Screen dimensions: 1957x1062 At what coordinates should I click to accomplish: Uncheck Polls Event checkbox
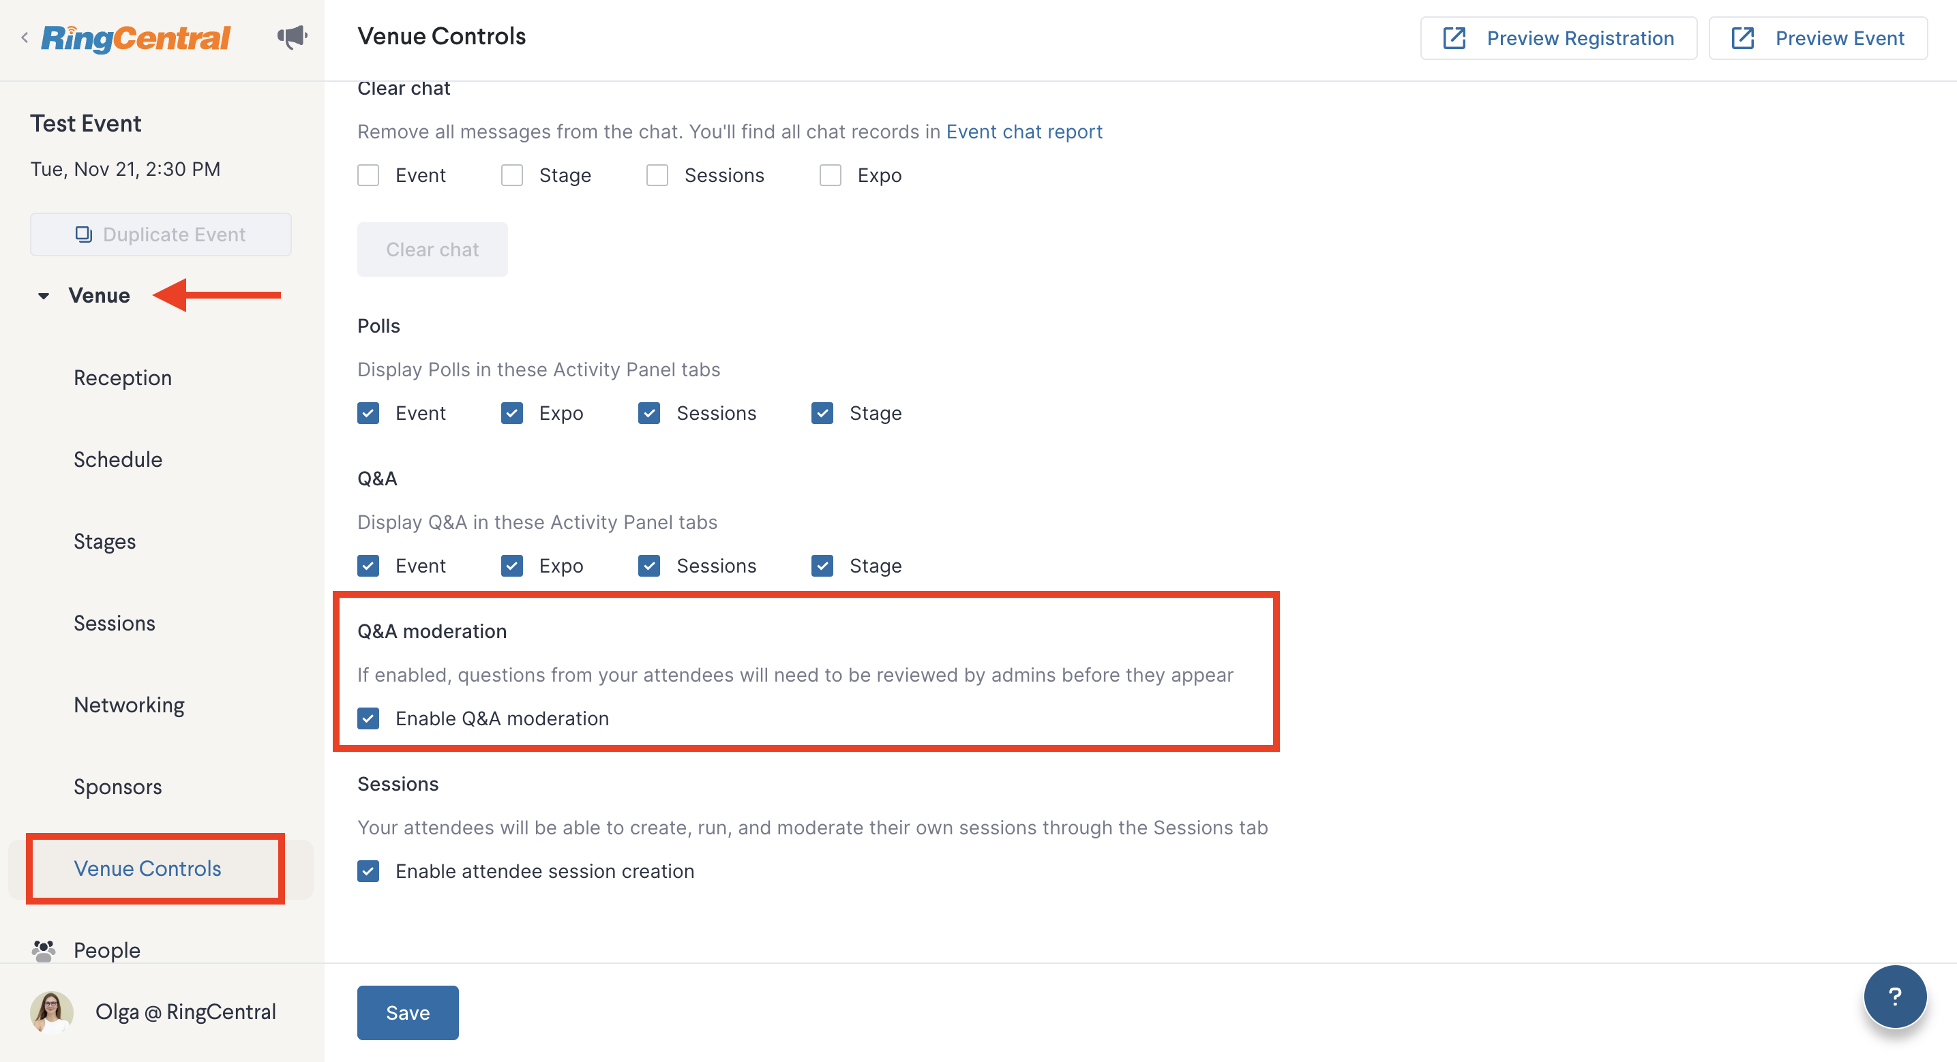click(368, 413)
